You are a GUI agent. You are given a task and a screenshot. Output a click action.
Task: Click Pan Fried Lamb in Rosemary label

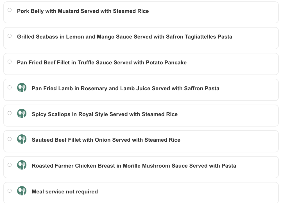tap(125, 89)
